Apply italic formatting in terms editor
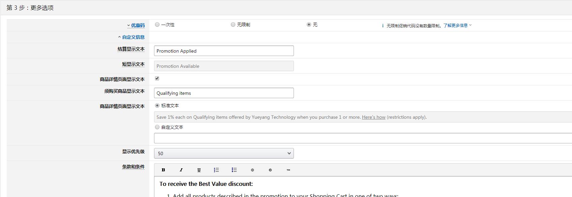The height and width of the screenshot is (197, 572). click(x=181, y=170)
